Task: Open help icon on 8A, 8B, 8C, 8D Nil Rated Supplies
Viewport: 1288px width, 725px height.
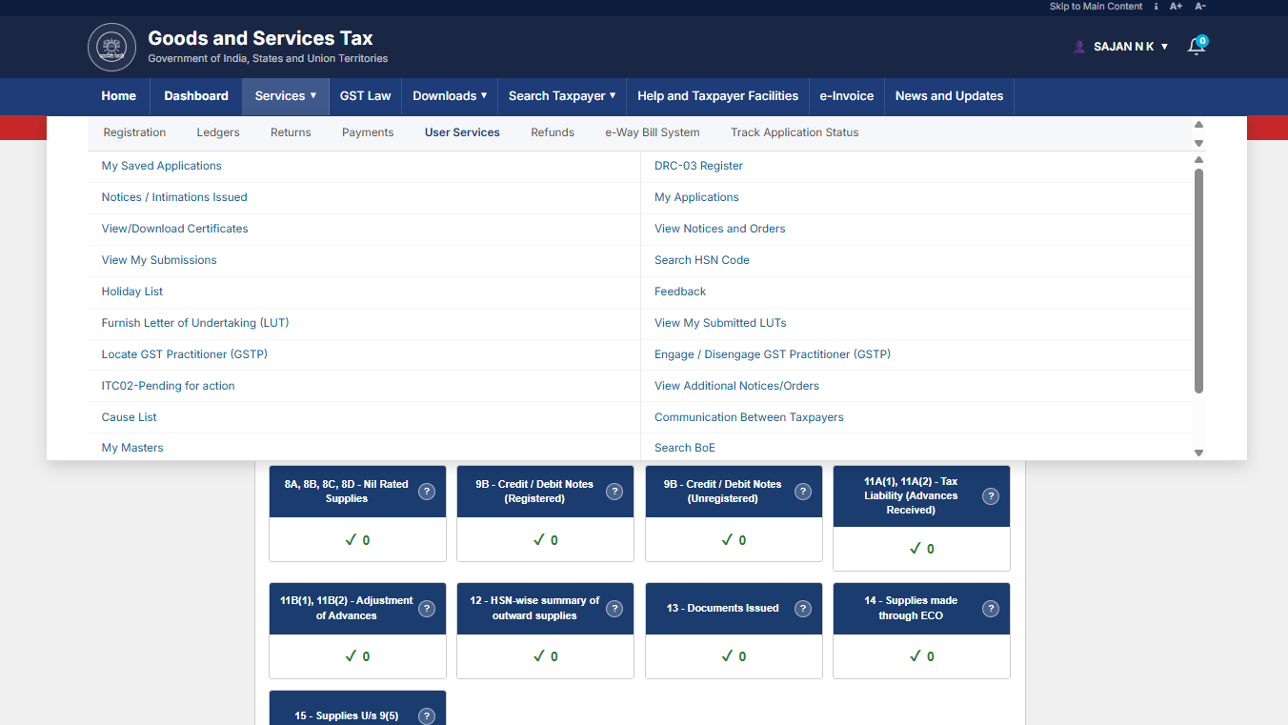Action: click(427, 492)
